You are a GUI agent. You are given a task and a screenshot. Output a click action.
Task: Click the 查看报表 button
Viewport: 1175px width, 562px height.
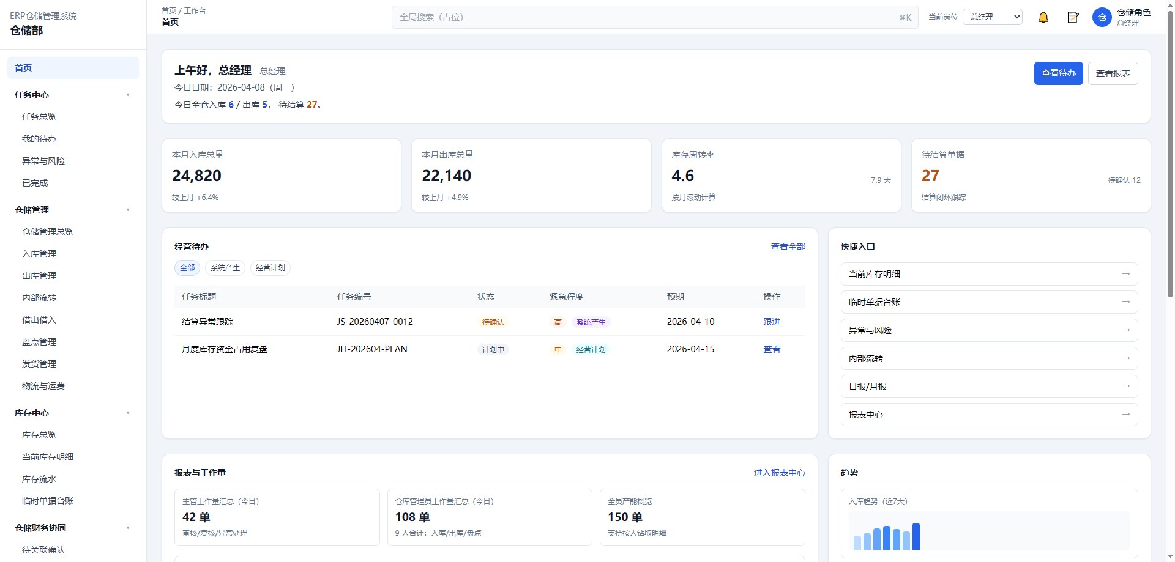click(x=1113, y=73)
